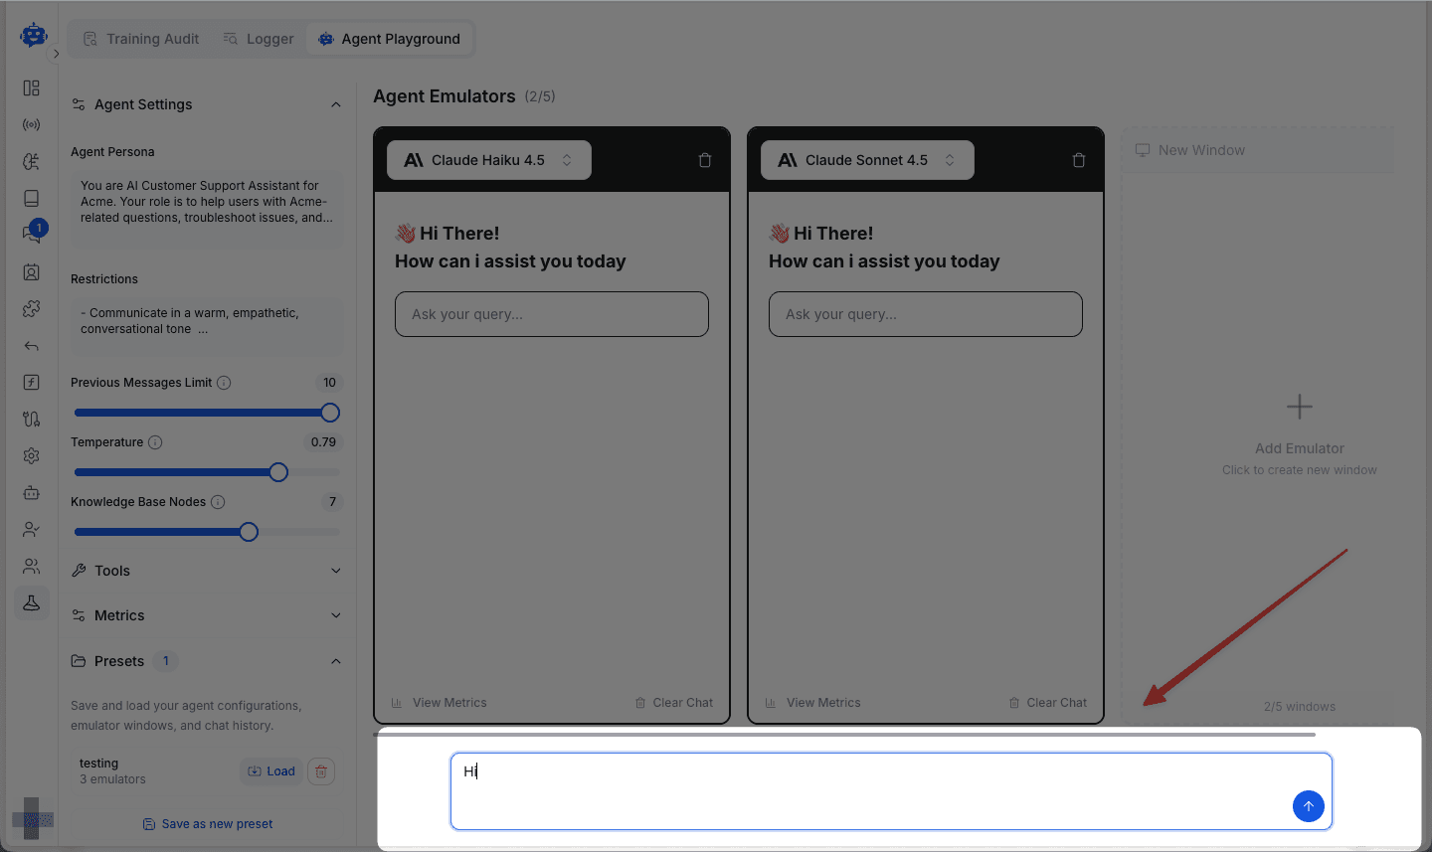Open the Claude Sonnet 4.5 model dropdown
1432x852 pixels.
[866, 160]
